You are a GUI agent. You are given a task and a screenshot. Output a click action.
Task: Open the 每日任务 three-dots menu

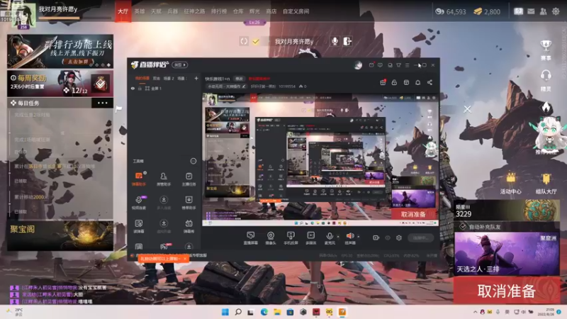(102, 103)
